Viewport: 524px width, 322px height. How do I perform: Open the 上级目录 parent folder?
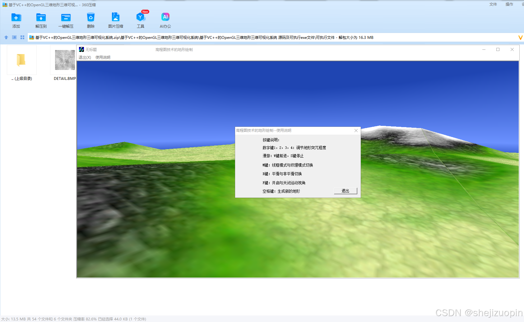click(21, 60)
